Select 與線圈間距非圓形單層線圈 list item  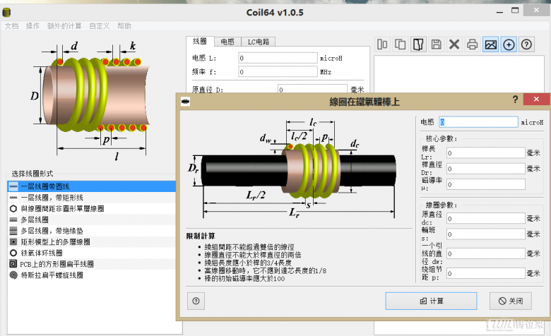[91, 208]
